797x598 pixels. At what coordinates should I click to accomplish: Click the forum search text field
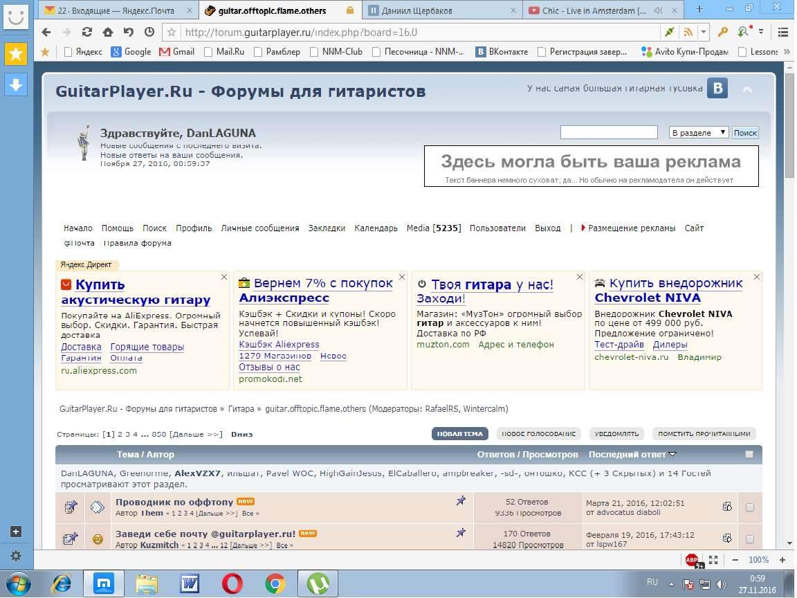(608, 132)
